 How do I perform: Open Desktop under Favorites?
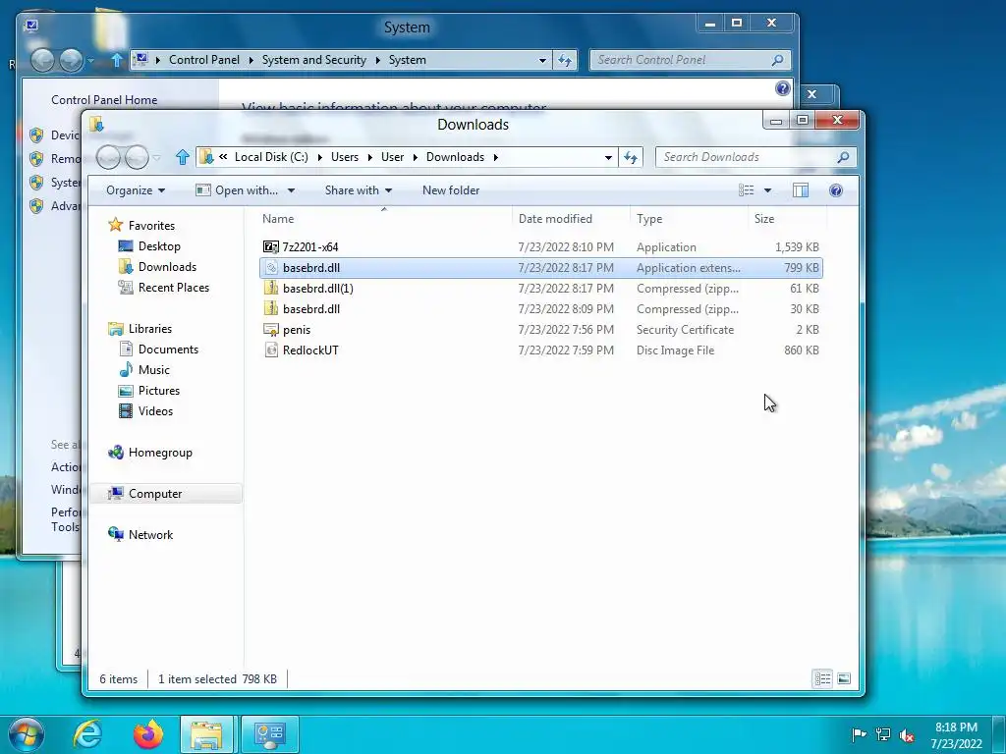coord(159,246)
